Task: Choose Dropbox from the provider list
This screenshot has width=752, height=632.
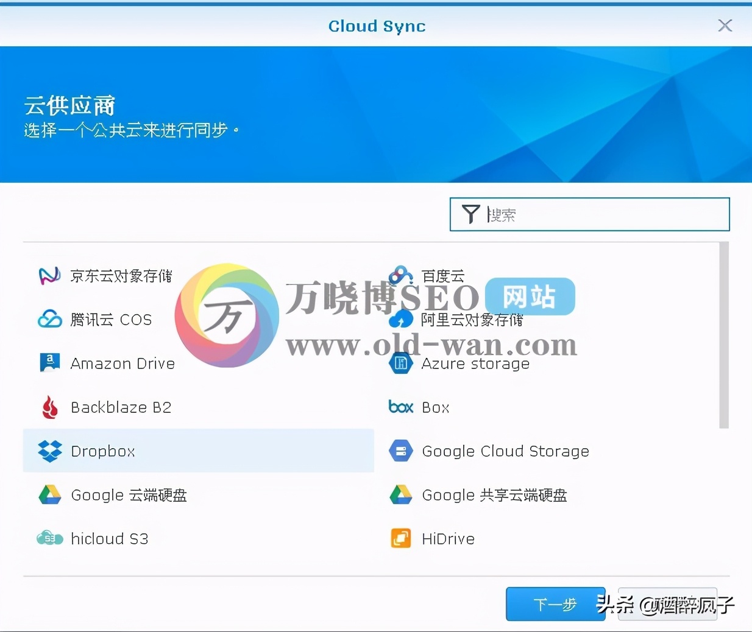Action: tap(104, 451)
